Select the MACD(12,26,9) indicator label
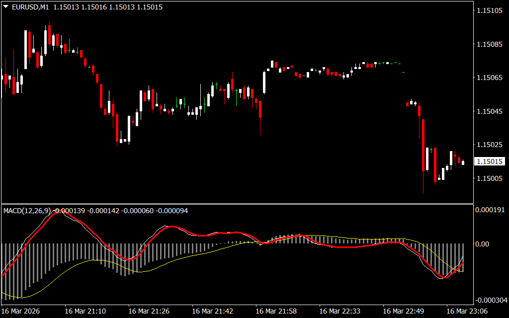The image size is (509, 318). (x=27, y=211)
